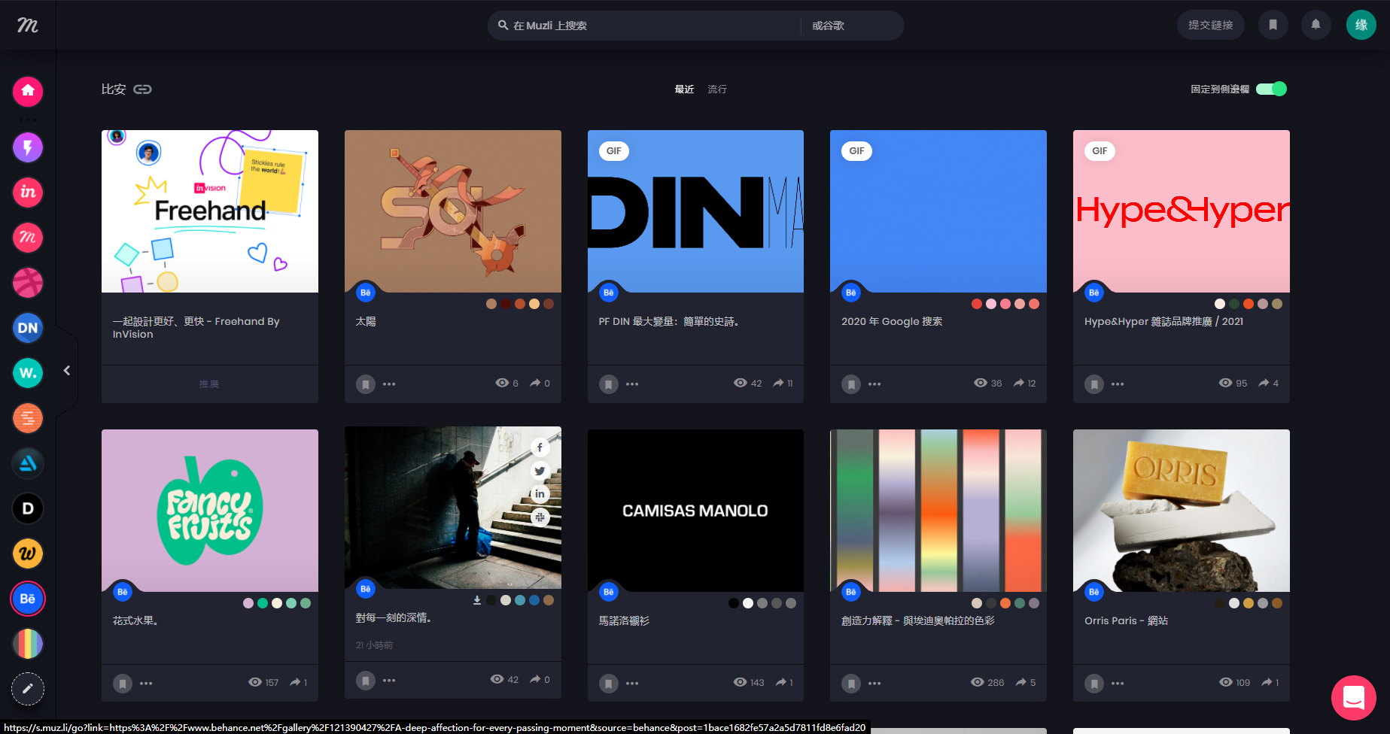Bookmark the 'PF DIN' card

click(x=609, y=384)
